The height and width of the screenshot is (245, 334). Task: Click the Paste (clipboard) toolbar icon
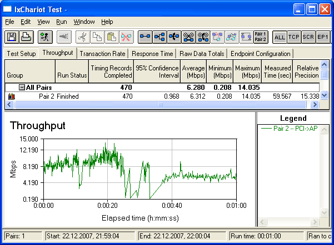pos(112,37)
